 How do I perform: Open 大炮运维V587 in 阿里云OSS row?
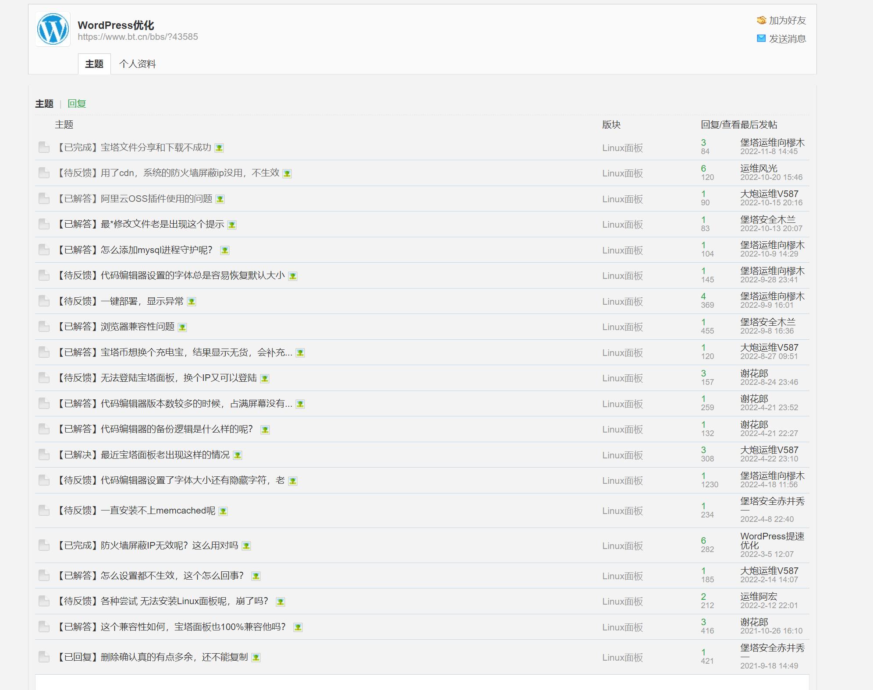[x=769, y=194]
